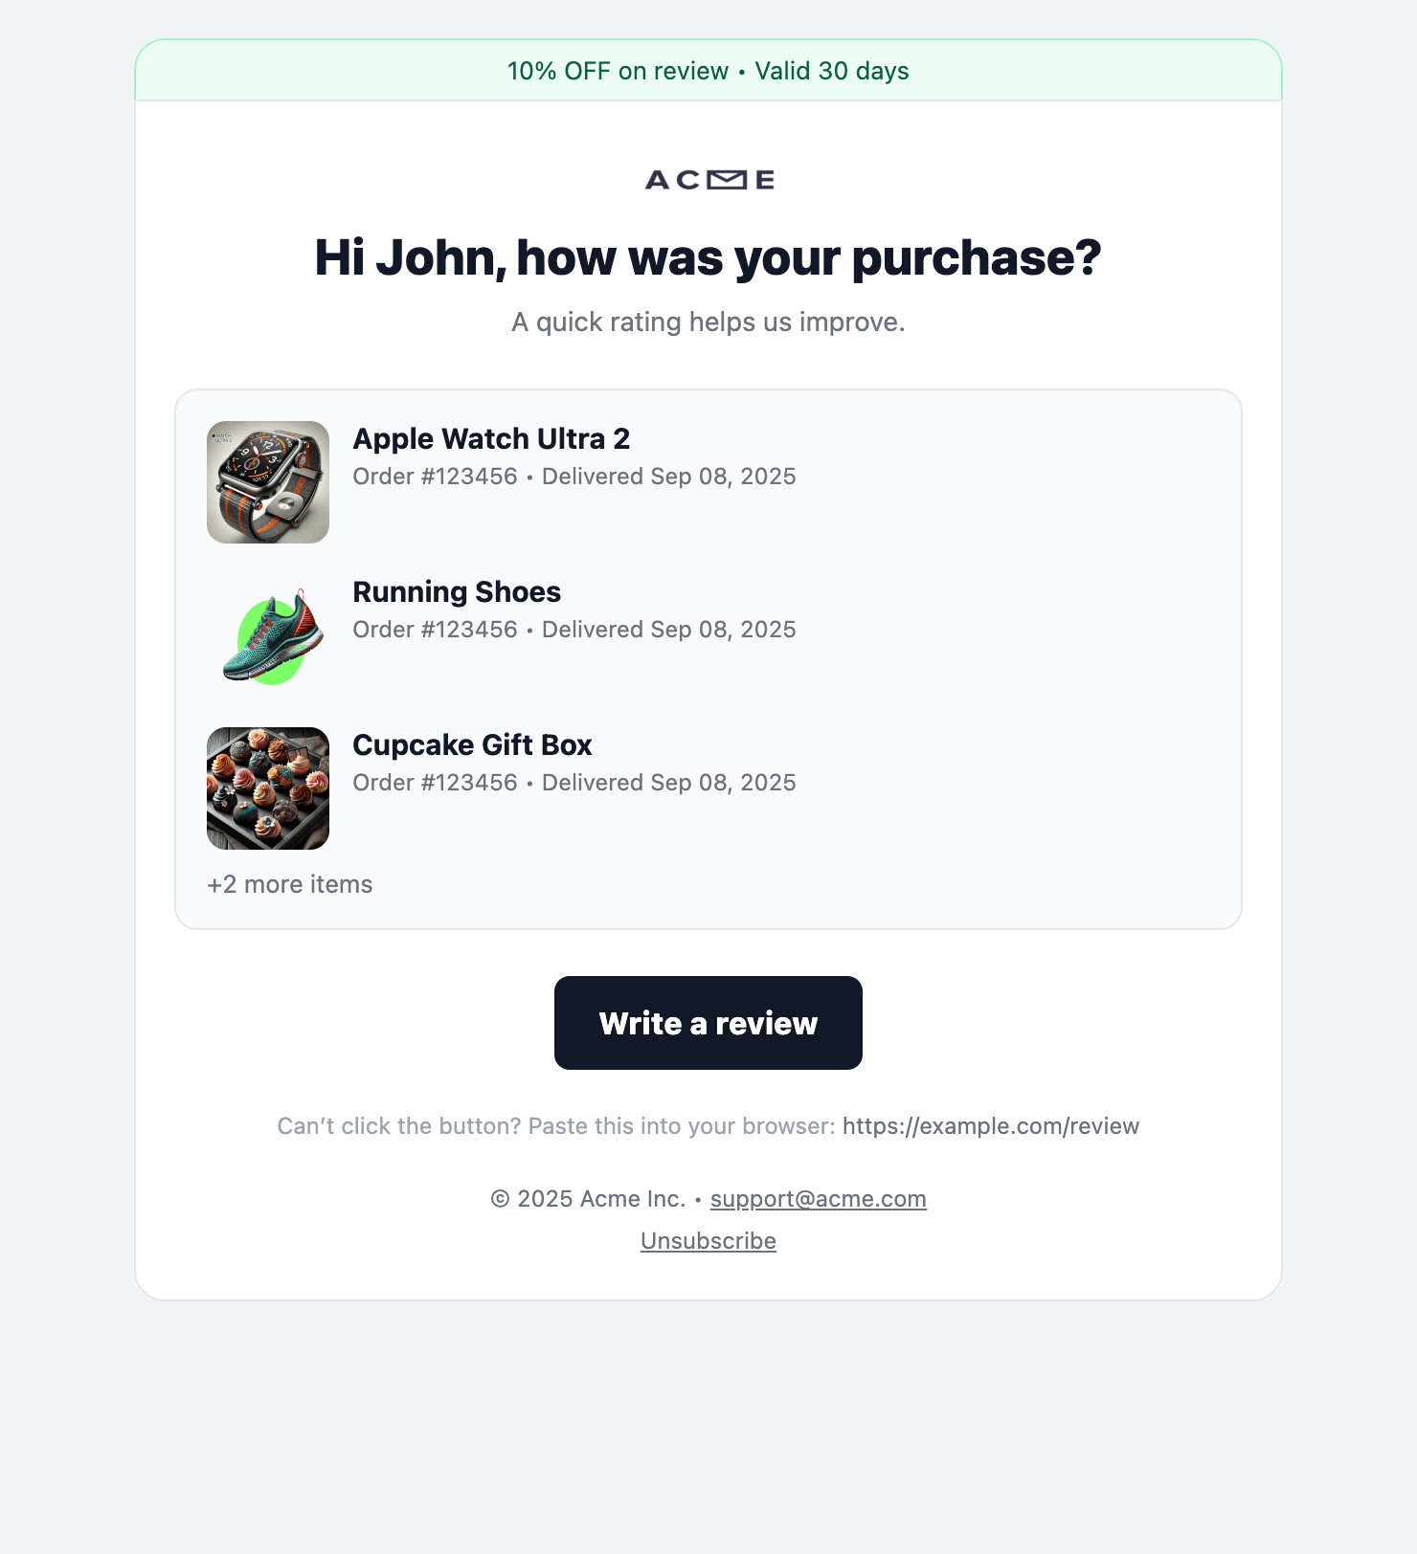Image resolution: width=1417 pixels, height=1554 pixels.
Task: Click the Running Shoes product image
Action: point(268,635)
